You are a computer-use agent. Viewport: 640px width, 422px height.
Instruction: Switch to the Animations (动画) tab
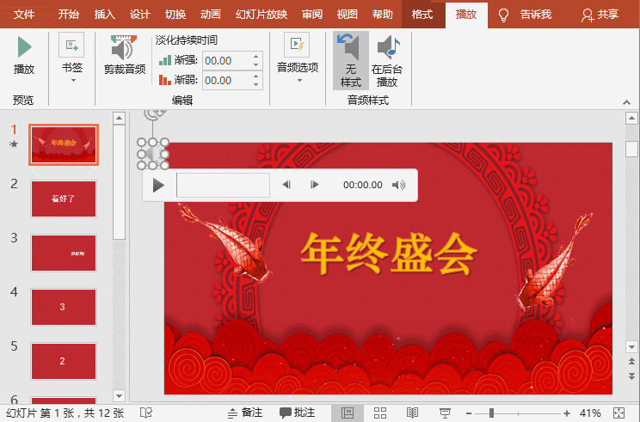210,15
